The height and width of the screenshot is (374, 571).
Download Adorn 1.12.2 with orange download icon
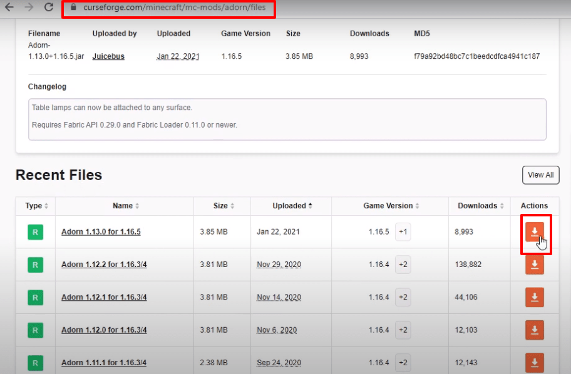pyautogui.click(x=534, y=265)
